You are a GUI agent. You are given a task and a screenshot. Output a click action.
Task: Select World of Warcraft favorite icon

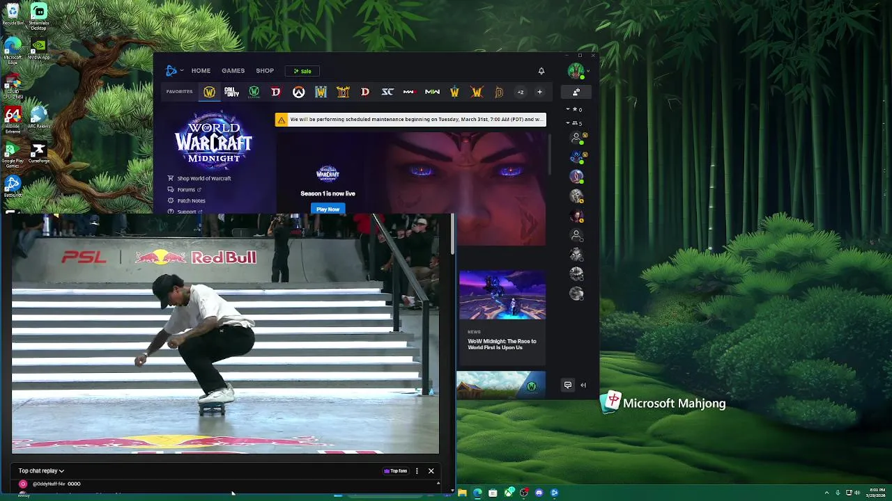pyautogui.click(x=209, y=92)
